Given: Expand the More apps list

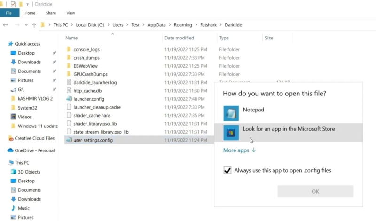Looking at the screenshot, I should click(240, 150).
